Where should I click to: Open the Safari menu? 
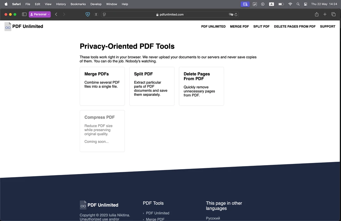[17, 4]
